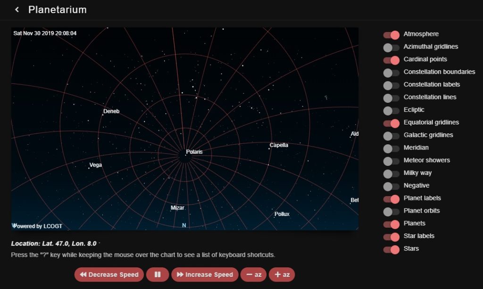Turn off Cardinal points
The image size is (483, 289).
click(391, 59)
